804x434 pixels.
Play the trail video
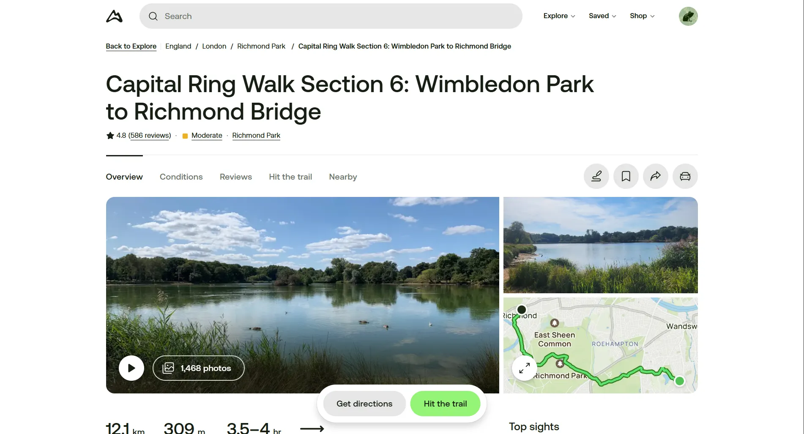tap(131, 368)
